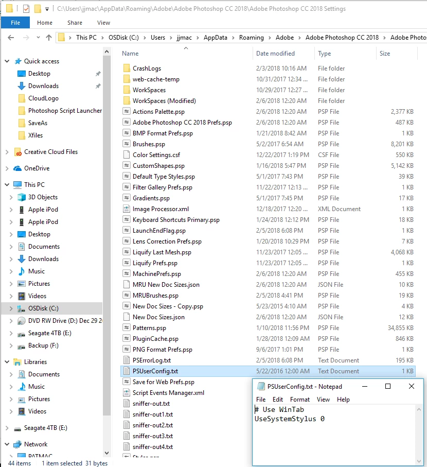Select MRU New Doc Sizes.json icon
The width and height of the screenshot is (427, 467).
(127, 284)
